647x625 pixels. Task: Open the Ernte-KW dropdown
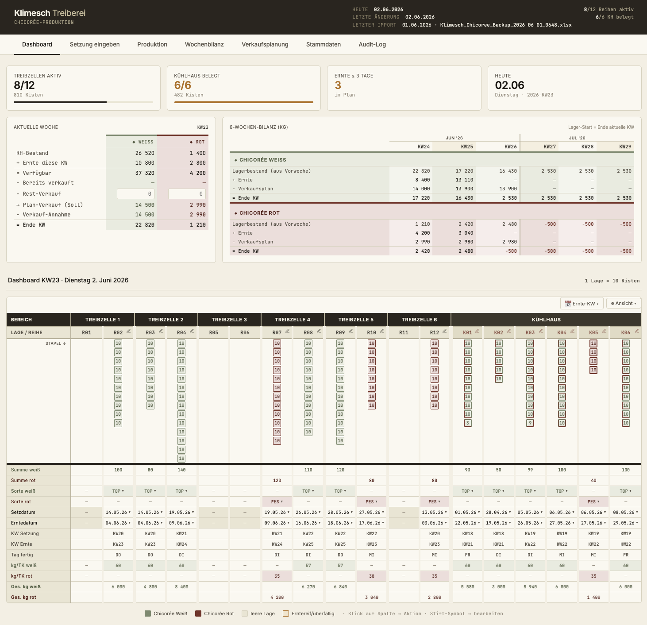point(582,304)
